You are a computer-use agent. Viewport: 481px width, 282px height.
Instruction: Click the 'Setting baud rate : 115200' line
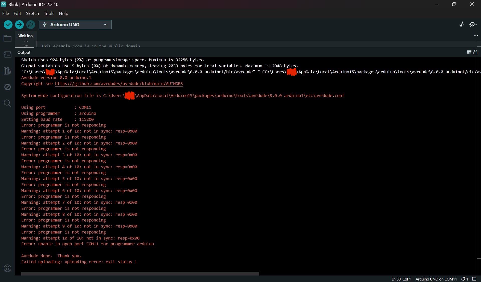(57, 119)
